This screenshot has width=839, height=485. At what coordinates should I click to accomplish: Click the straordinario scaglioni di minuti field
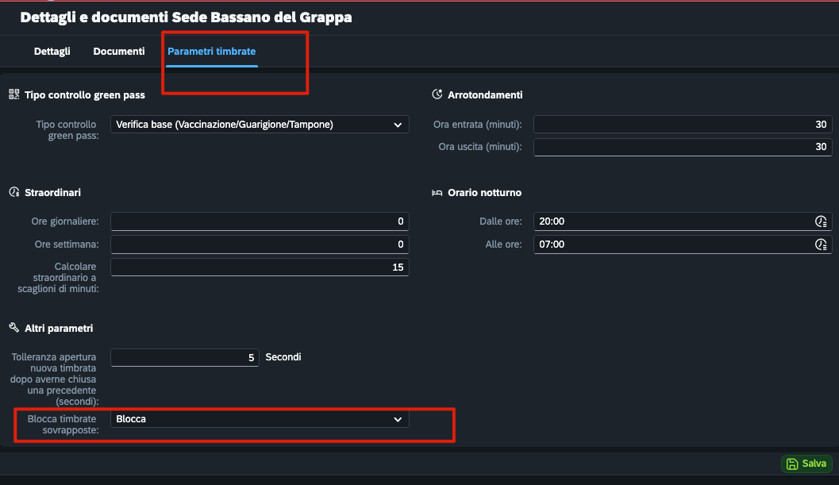(260, 268)
